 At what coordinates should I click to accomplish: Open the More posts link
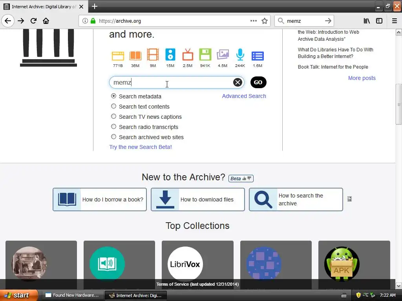tap(362, 78)
